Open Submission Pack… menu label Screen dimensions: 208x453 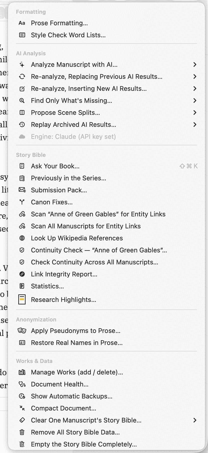pos(59,190)
